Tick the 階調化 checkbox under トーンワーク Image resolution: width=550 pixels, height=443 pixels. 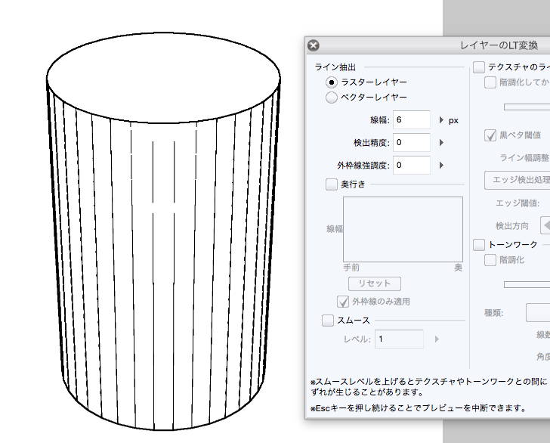pyautogui.click(x=490, y=260)
